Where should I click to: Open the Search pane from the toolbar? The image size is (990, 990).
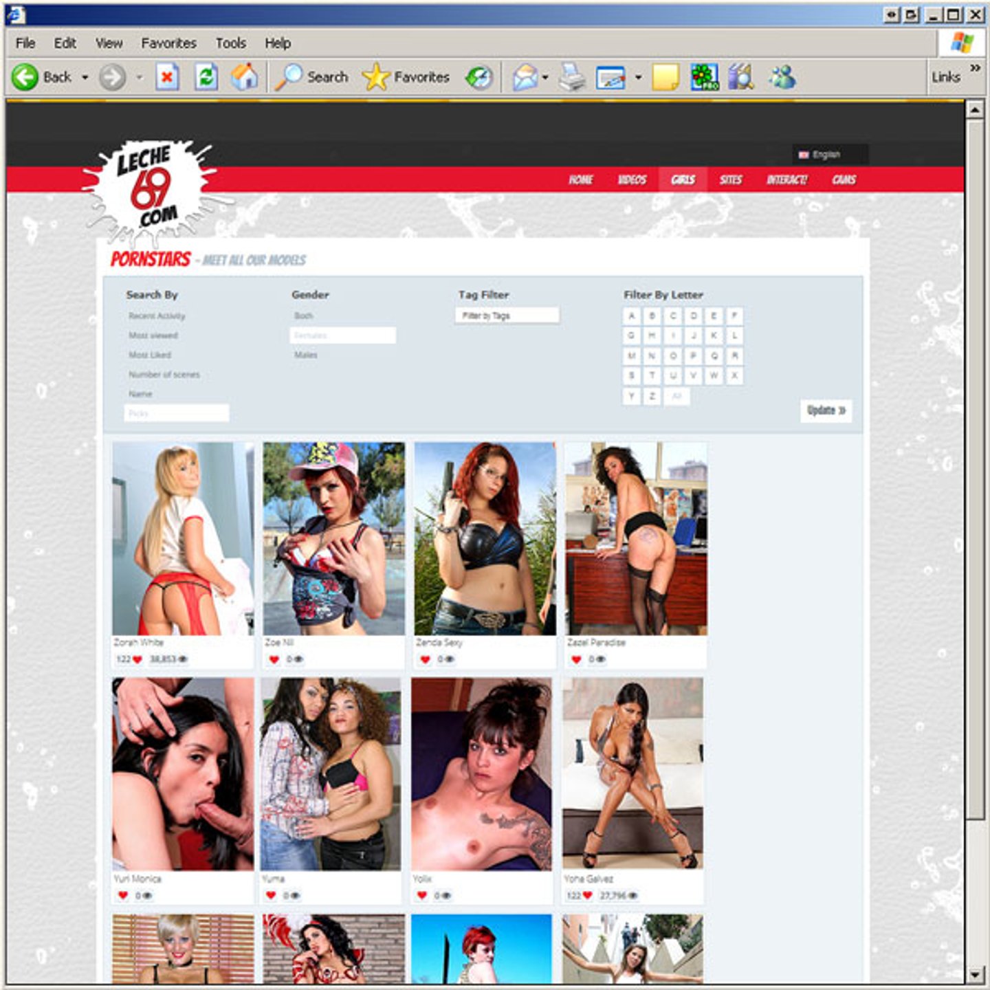click(313, 77)
